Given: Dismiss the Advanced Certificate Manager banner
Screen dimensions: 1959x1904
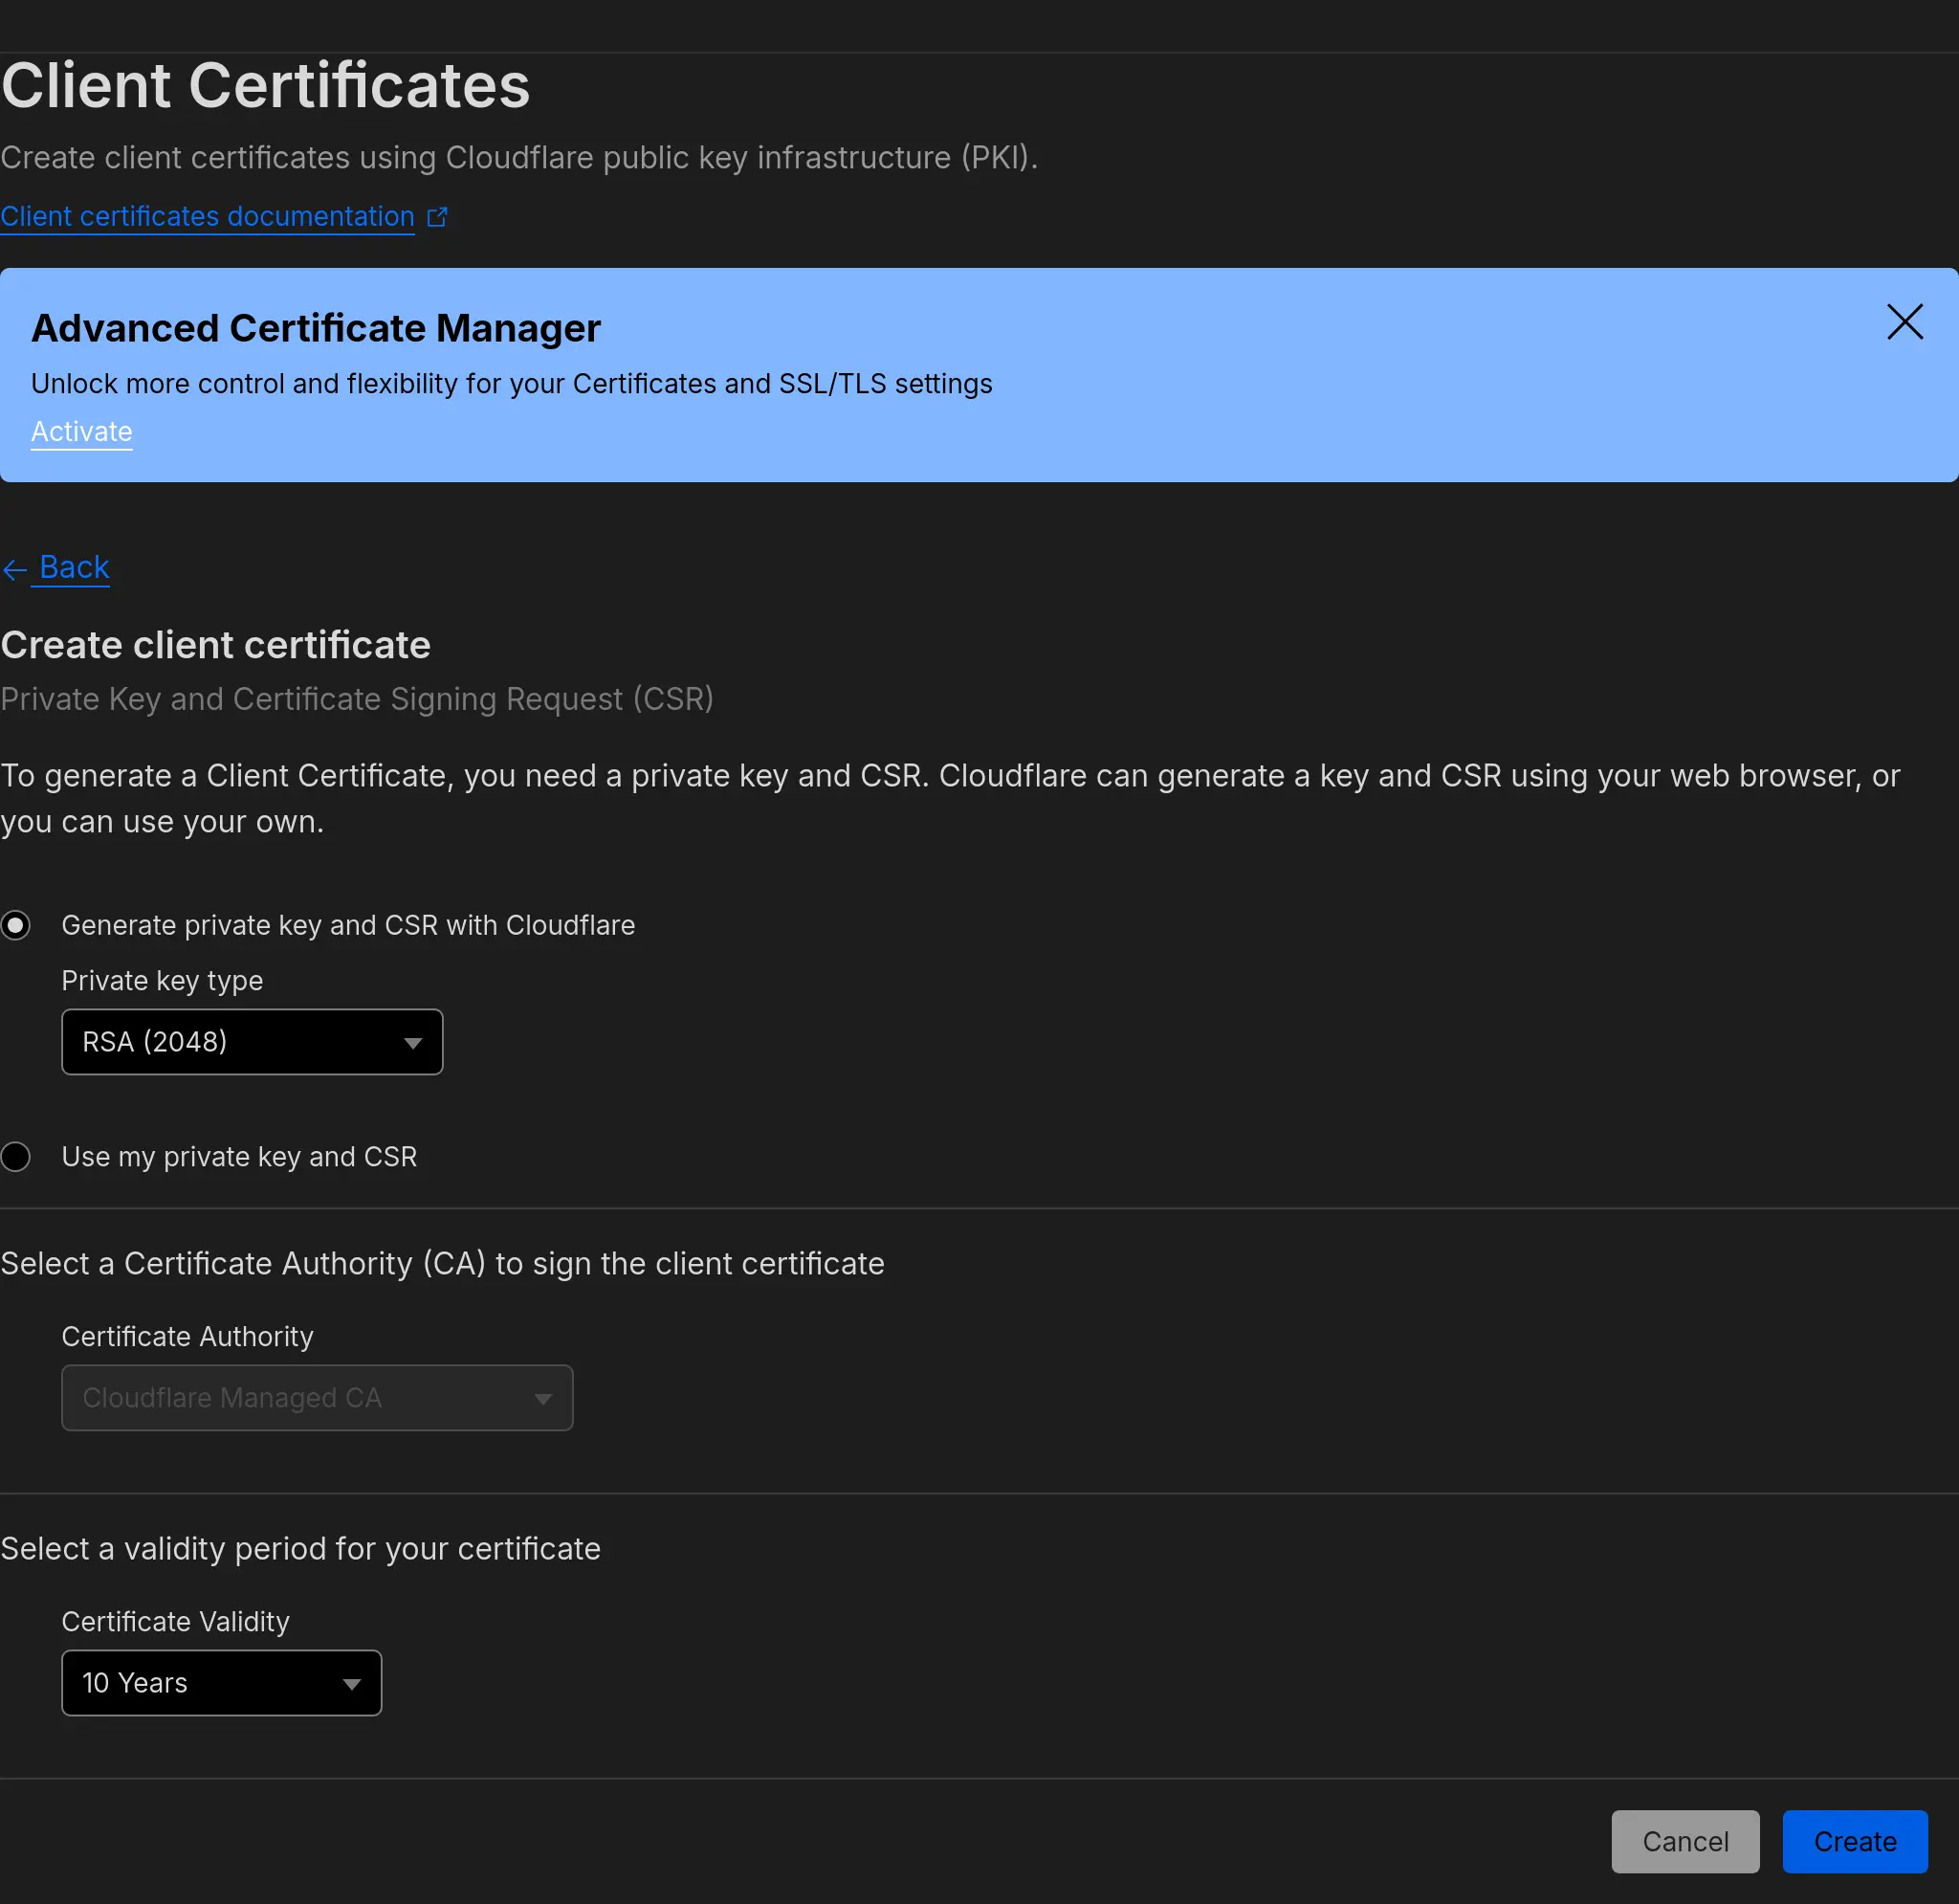Looking at the screenshot, I should (x=1904, y=322).
